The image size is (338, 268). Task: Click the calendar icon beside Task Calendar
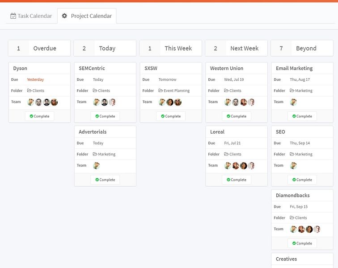(13, 16)
